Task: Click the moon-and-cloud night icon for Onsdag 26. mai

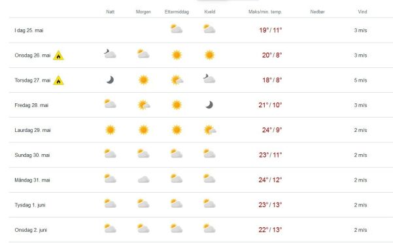Action: tap(111, 54)
